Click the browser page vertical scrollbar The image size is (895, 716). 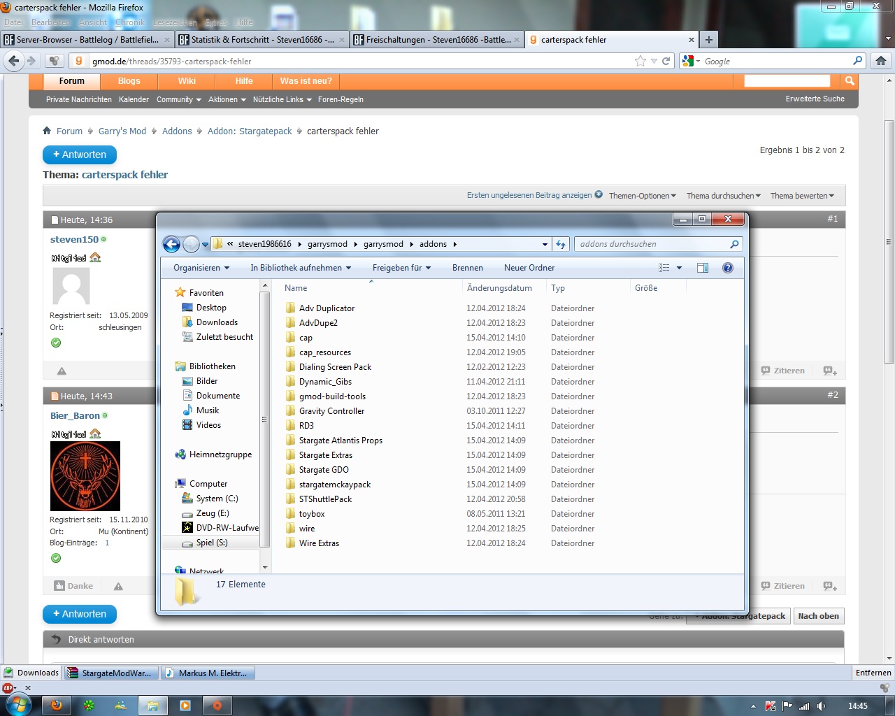889,242
